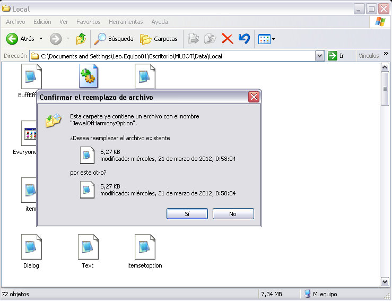This screenshot has width=392, height=301.
Task: Open the Herramientas menu
Action: pos(126,22)
